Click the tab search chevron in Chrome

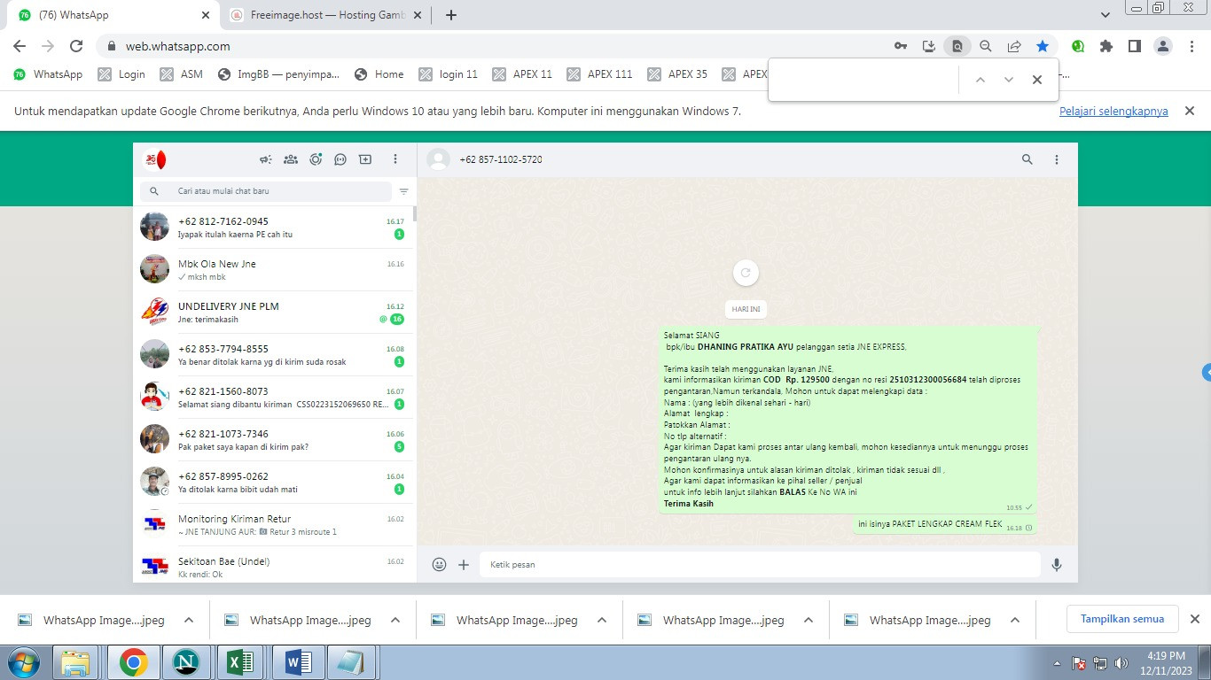point(1105,15)
